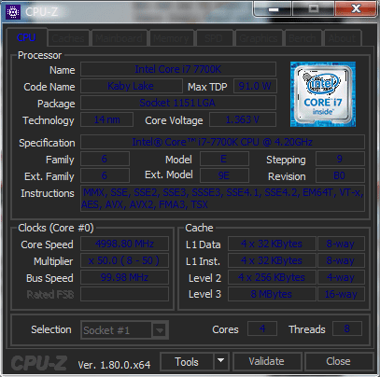Click the Package value Socket 1151 LGA
Image resolution: width=380 pixels, height=377 pixels.
(178, 103)
